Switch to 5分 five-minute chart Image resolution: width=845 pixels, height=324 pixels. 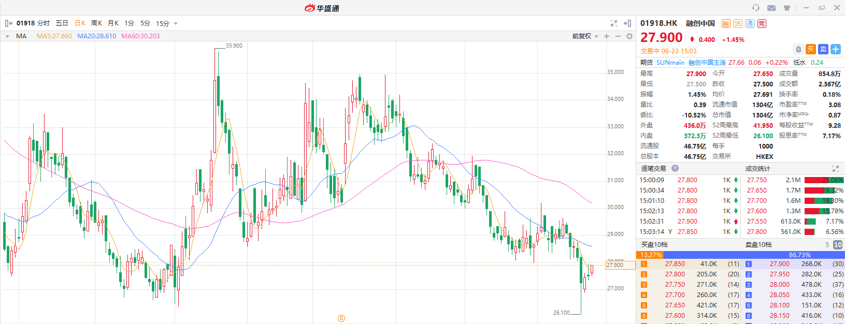pyautogui.click(x=145, y=23)
